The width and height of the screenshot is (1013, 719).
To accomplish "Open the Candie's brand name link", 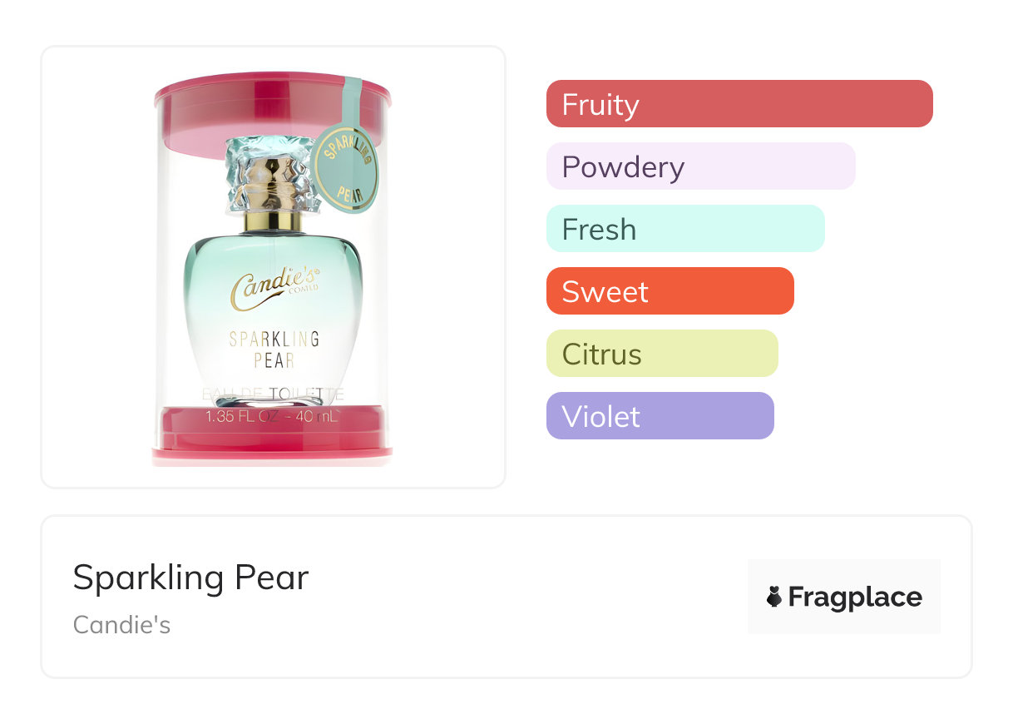I will click(x=121, y=625).
